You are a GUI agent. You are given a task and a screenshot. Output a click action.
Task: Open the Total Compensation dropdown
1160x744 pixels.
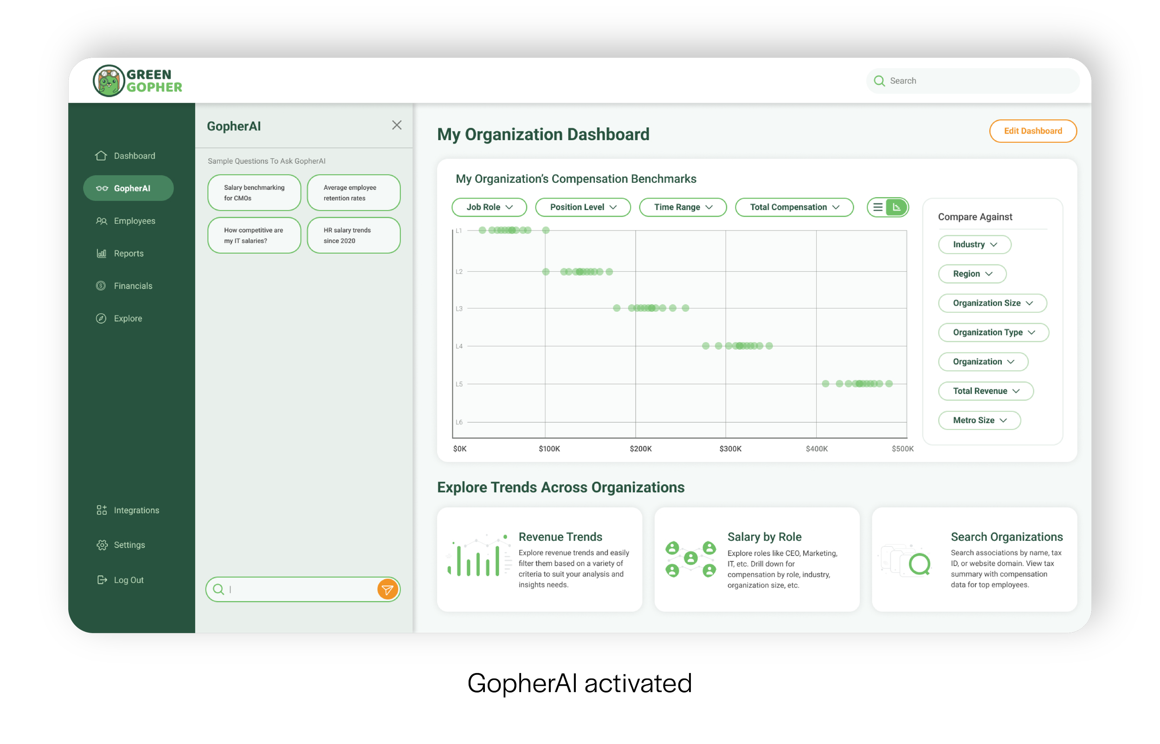tap(794, 207)
